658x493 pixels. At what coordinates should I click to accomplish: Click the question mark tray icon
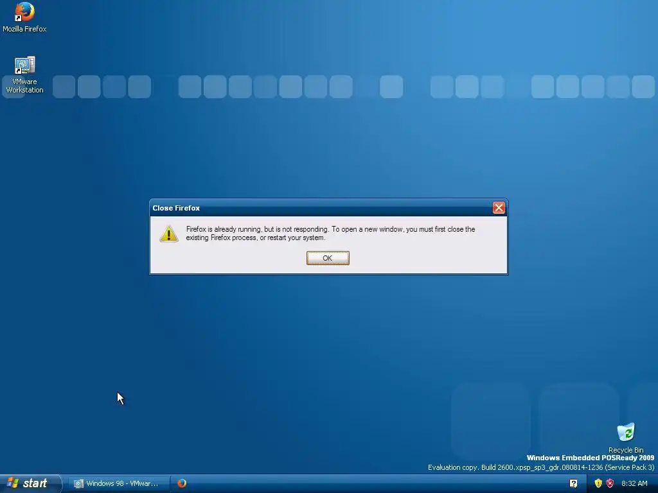573,483
